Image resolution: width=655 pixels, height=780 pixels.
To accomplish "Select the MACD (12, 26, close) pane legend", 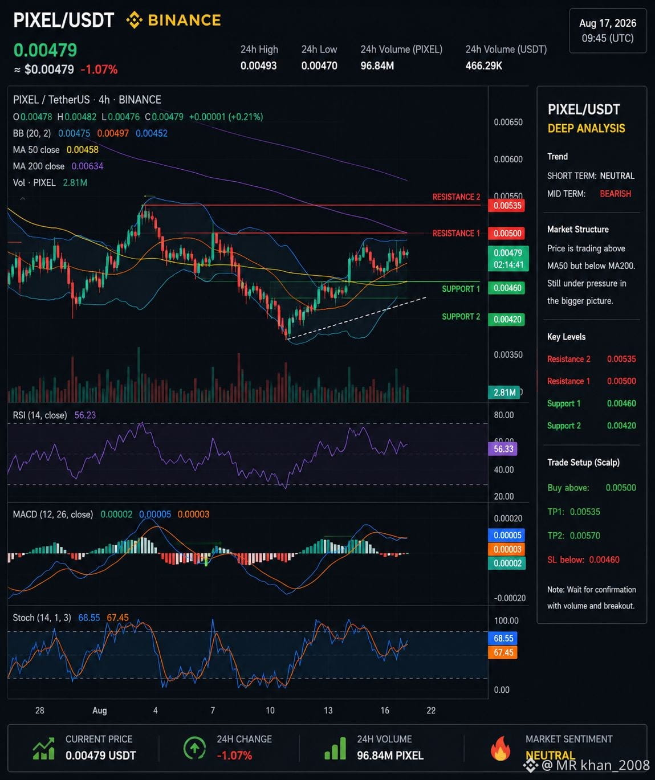I will tap(111, 514).
